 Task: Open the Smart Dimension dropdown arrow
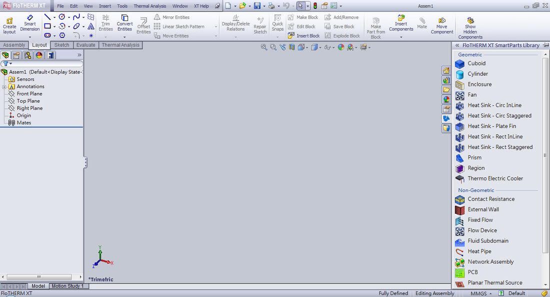point(30,36)
